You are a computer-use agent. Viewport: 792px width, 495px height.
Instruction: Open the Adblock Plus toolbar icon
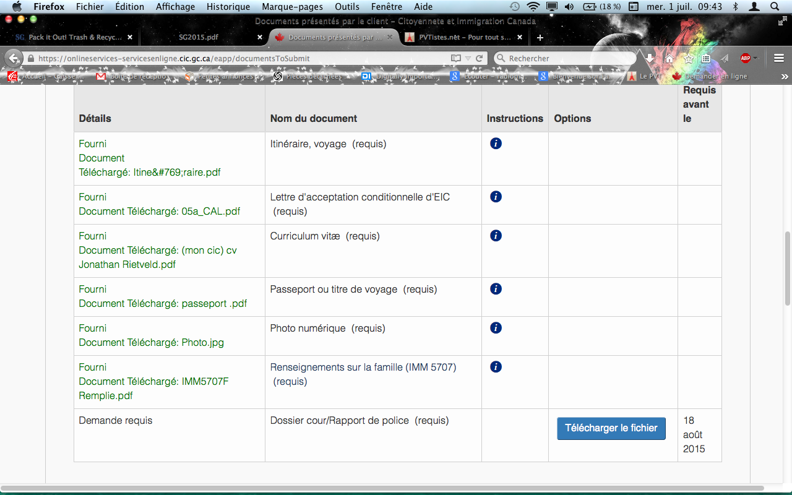tap(746, 58)
